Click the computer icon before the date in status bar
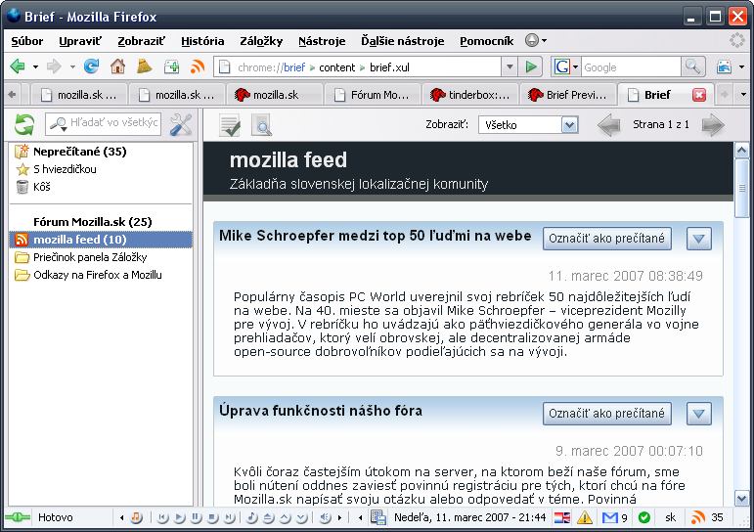This screenshot has height=532, width=754. tap(377, 517)
